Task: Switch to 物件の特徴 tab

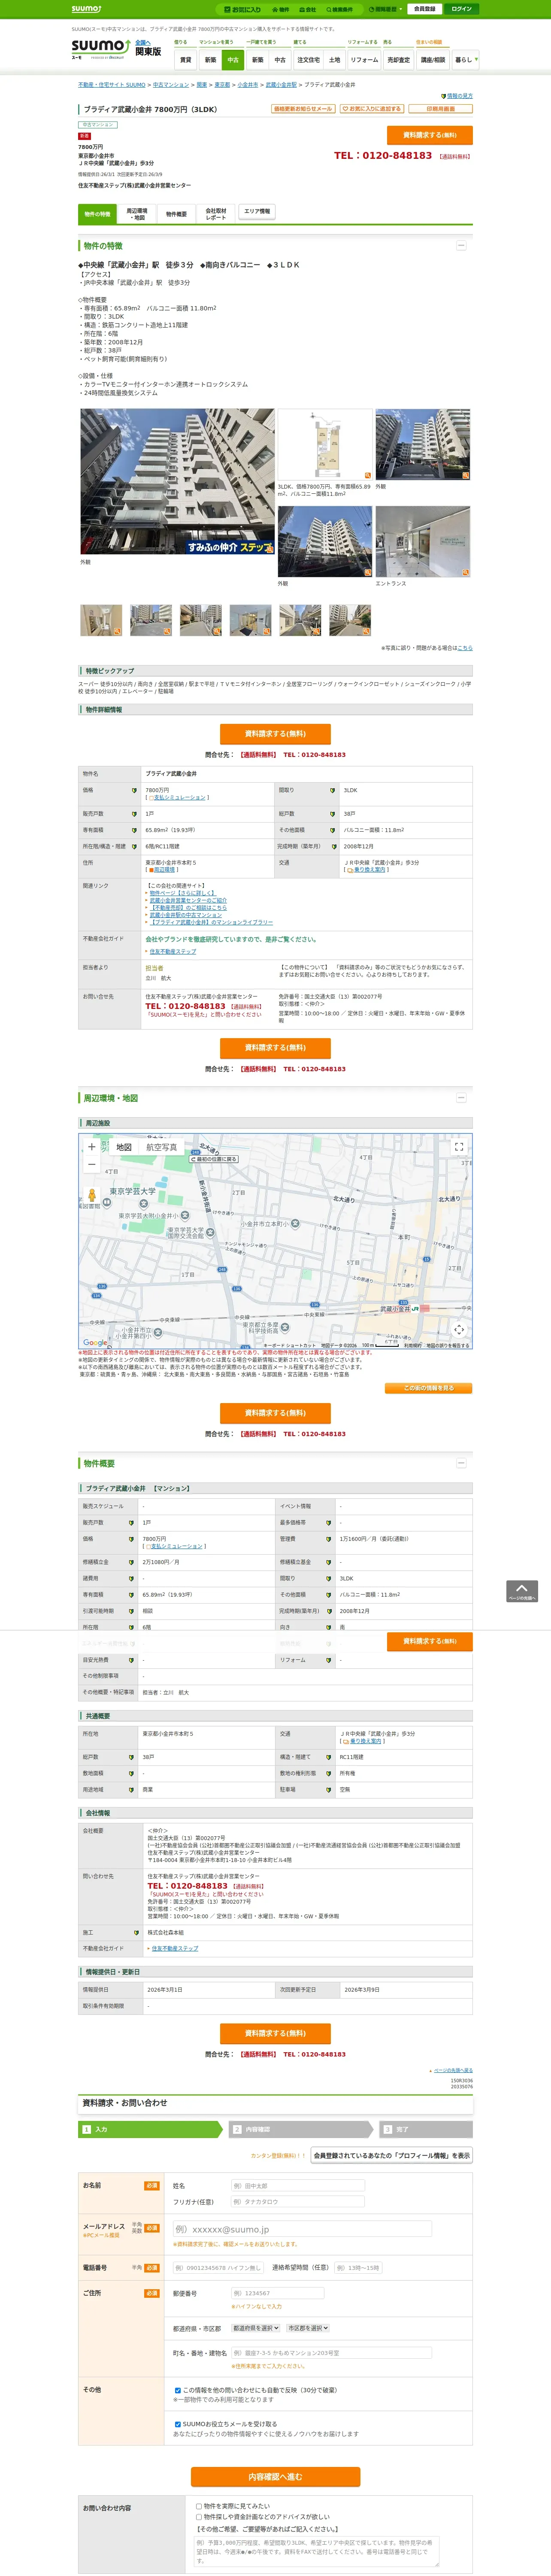Action: 97,213
